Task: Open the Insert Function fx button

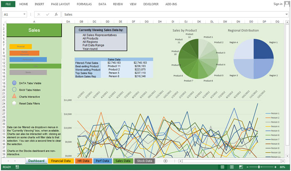Action: point(56,15)
